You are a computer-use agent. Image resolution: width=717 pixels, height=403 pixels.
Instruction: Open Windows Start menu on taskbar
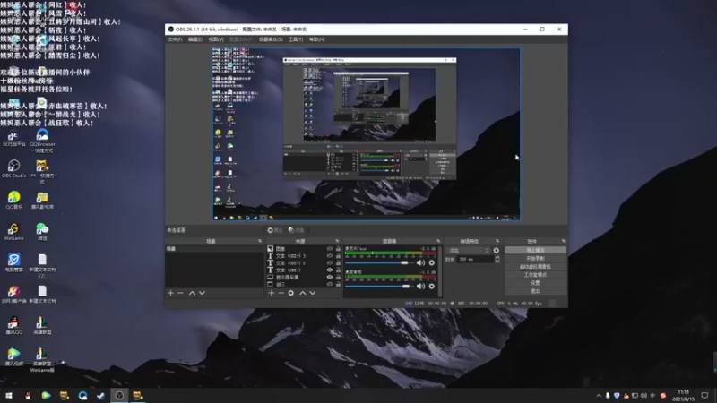9,396
